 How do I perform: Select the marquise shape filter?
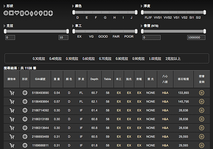[32, 13]
